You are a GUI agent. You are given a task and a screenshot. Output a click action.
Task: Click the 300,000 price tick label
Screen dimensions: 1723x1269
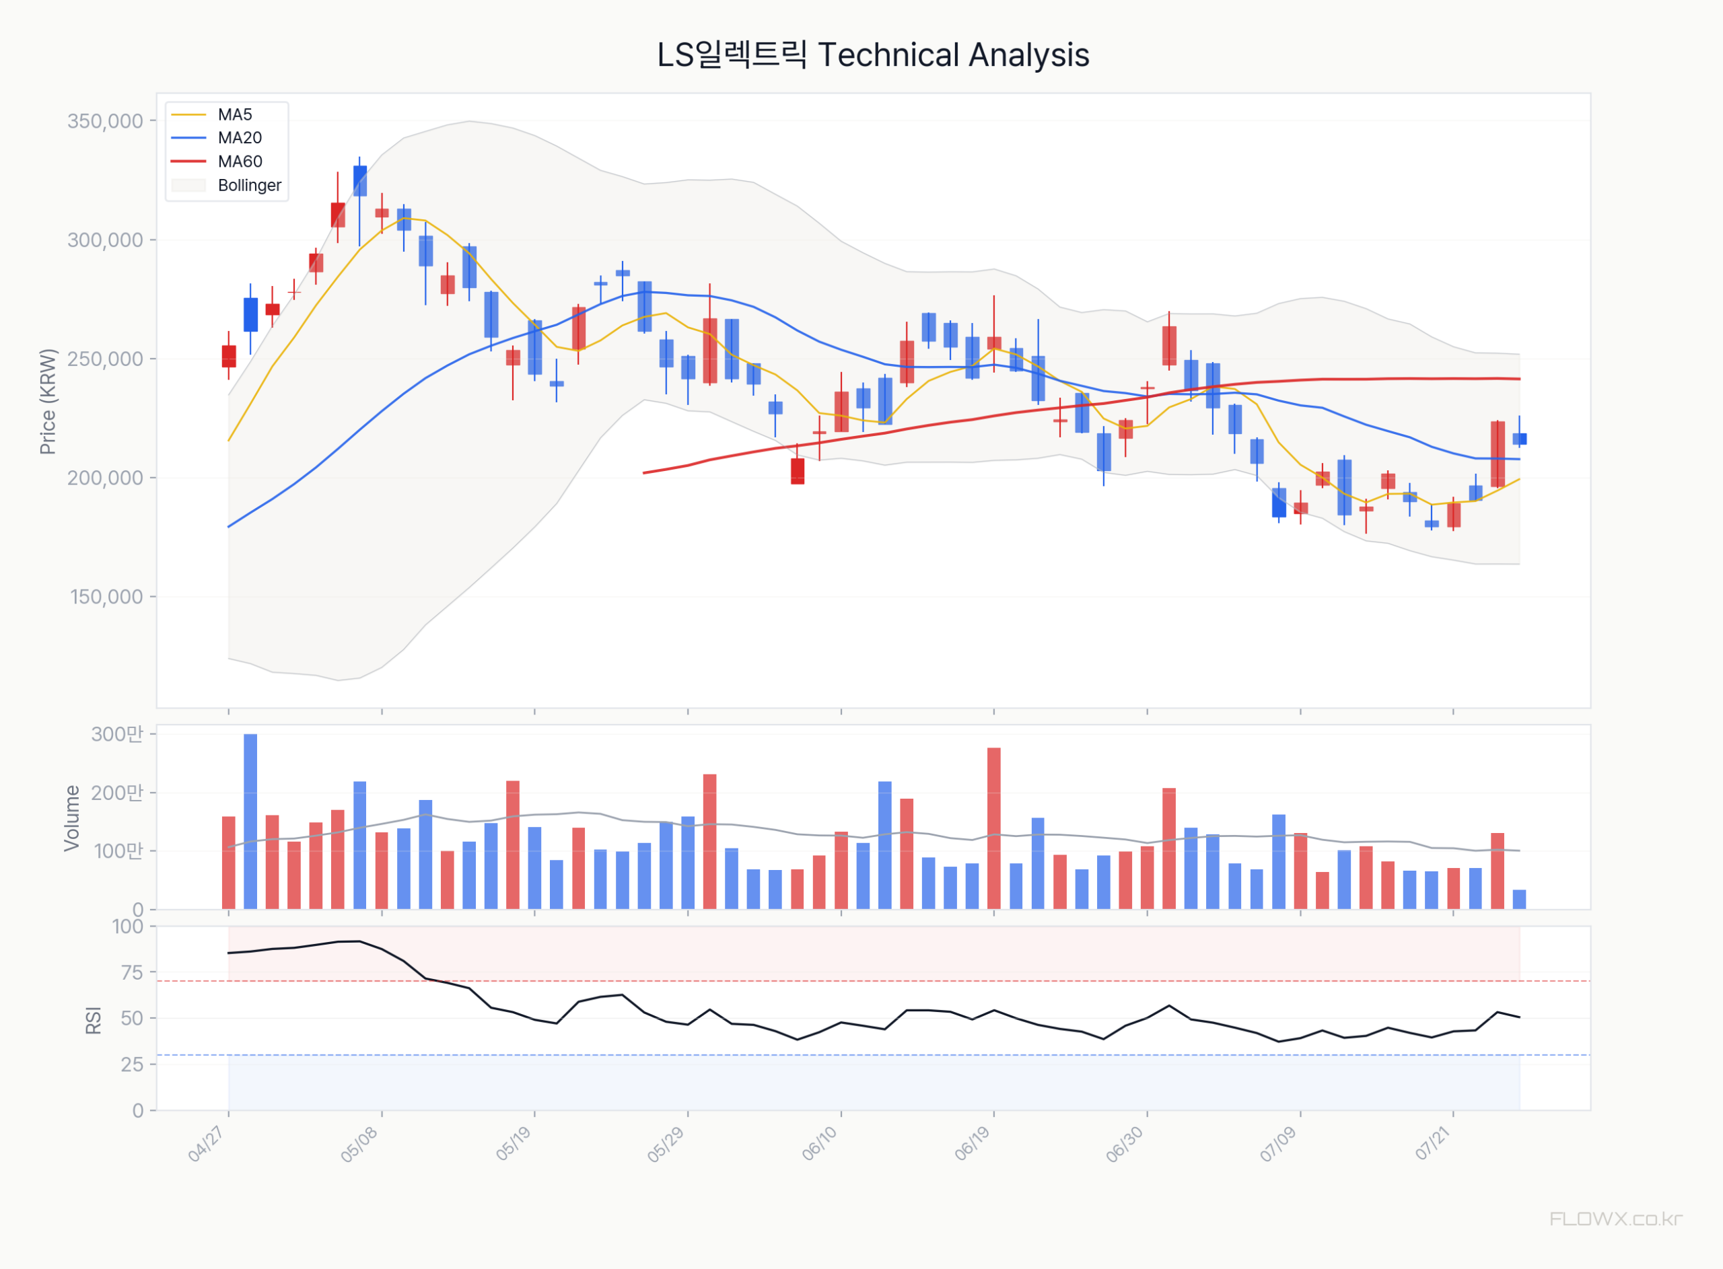[x=105, y=240]
